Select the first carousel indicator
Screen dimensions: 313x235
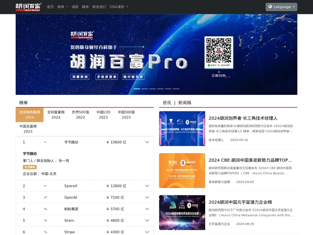137,89
